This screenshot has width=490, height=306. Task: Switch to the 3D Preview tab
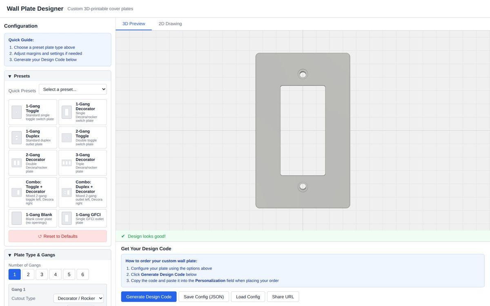(134, 24)
